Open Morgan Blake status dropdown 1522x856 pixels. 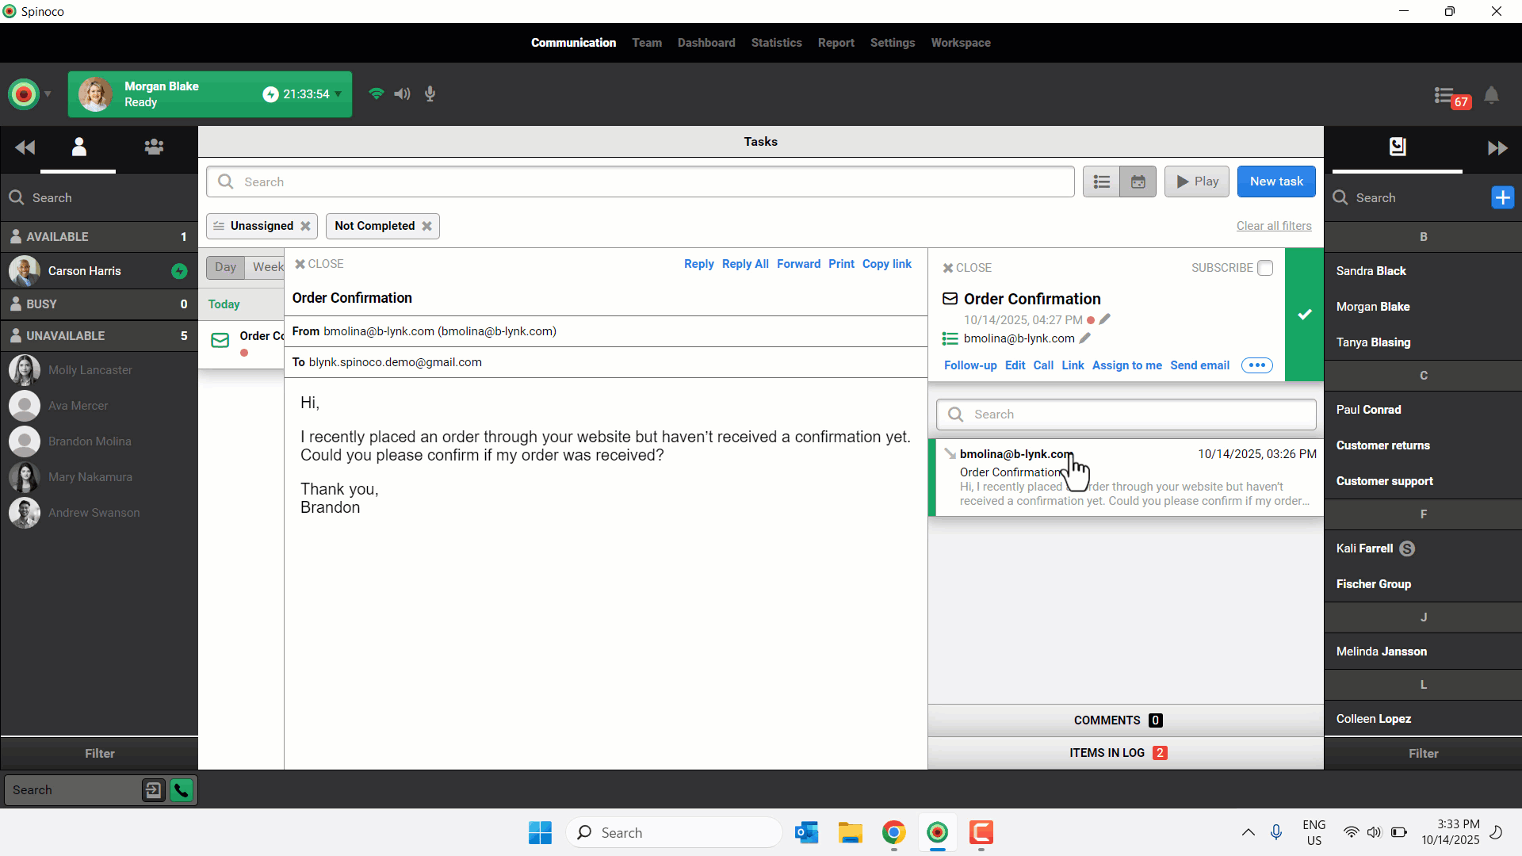338,94
